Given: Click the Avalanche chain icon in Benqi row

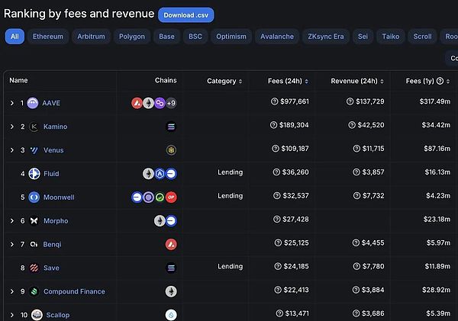Looking at the screenshot, I should tap(171, 245).
